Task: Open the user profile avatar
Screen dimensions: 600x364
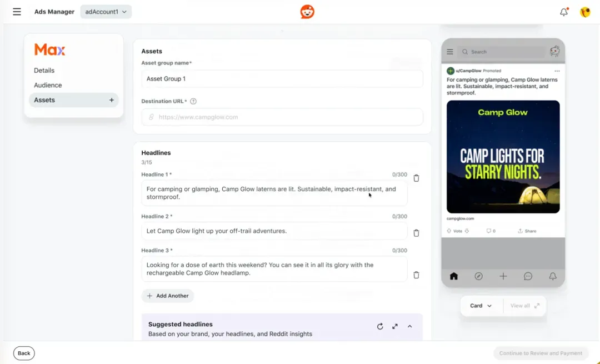Action: [x=585, y=12]
